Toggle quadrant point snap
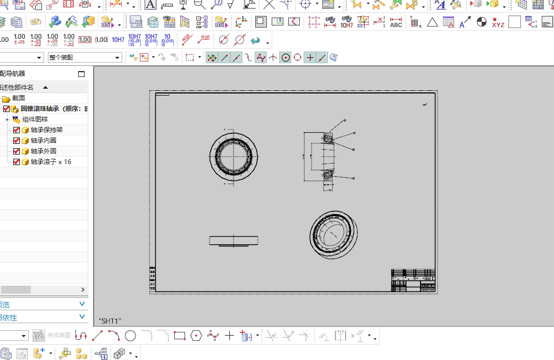554x360 pixels. click(x=298, y=57)
